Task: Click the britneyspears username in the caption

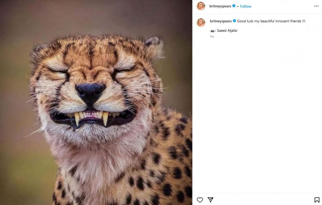Action: (221, 21)
